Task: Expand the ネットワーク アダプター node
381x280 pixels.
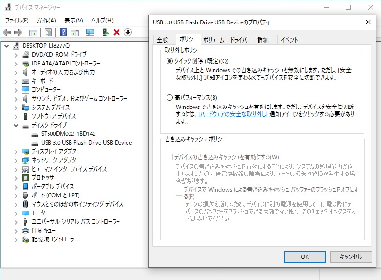Action: (x=16, y=160)
